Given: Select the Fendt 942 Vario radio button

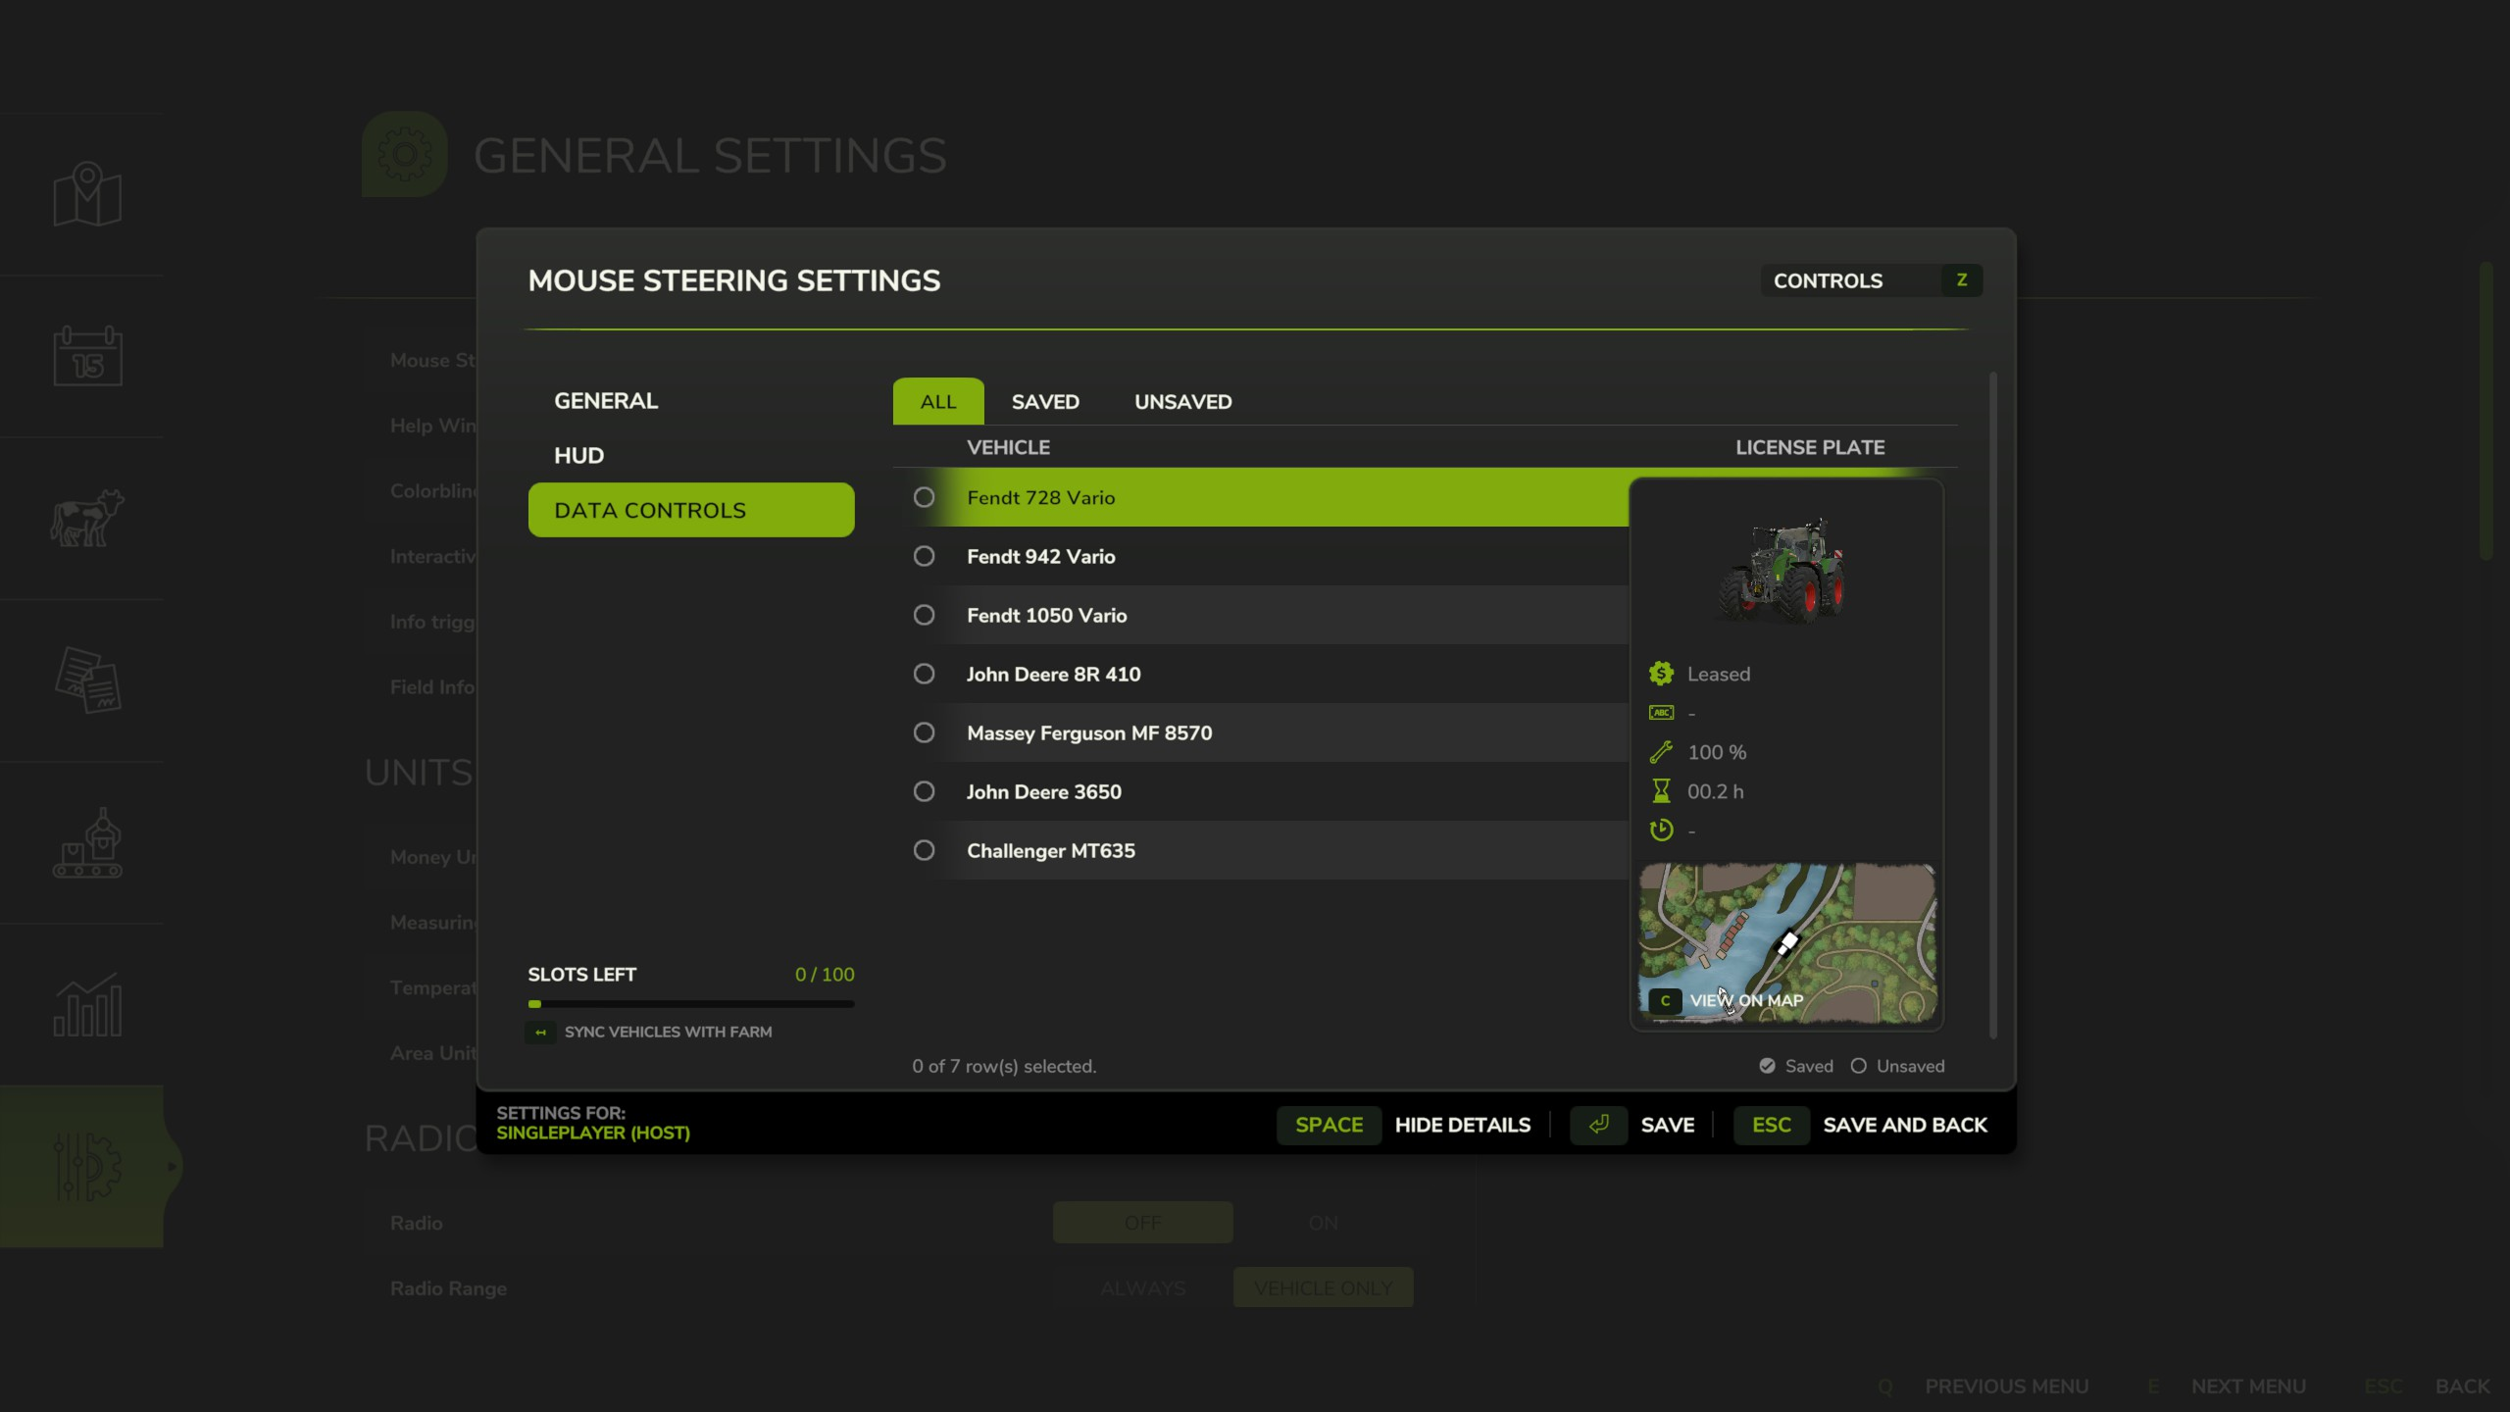Looking at the screenshot, I should [924, 557].
